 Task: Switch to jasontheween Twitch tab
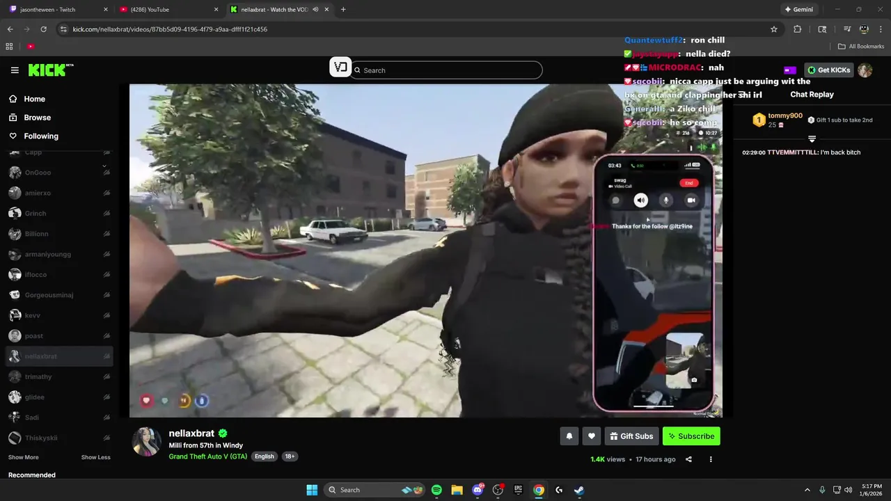coord(57,10)
